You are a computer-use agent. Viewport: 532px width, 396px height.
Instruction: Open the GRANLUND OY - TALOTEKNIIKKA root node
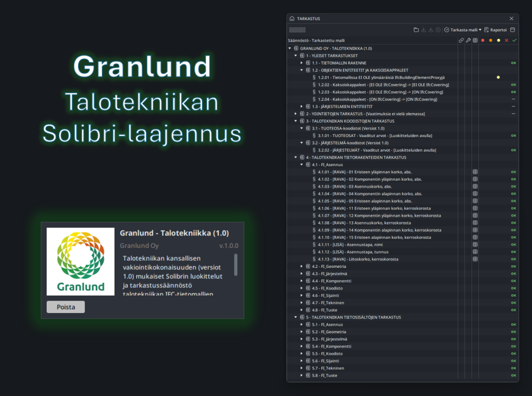290,48
